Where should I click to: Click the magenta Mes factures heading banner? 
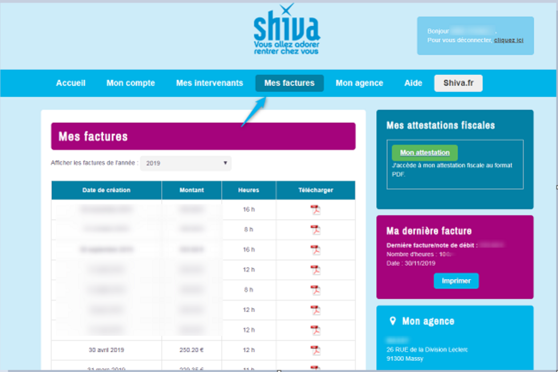click(203, 136)
